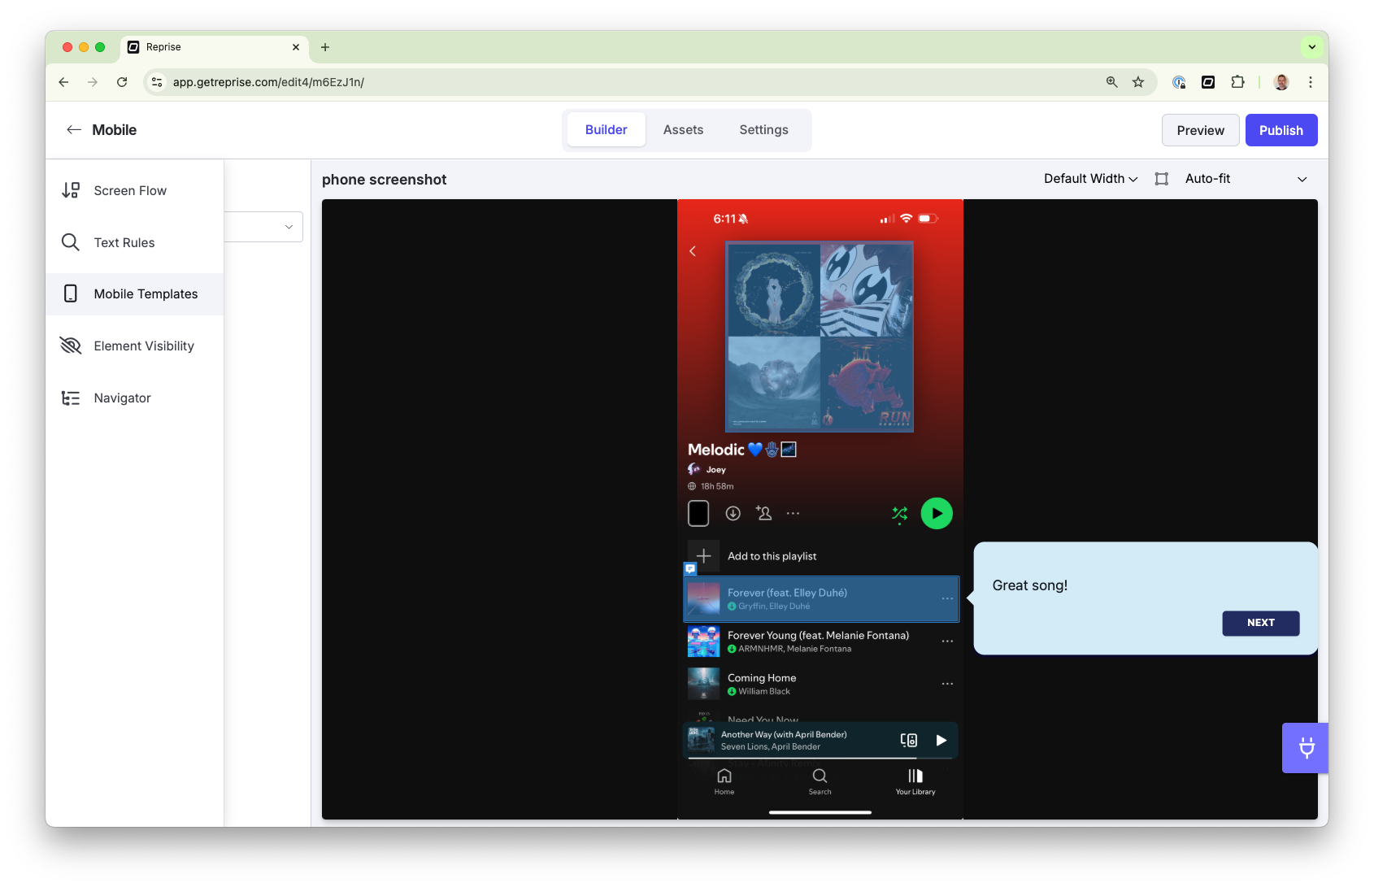Open Element Visibility panel
This screenshot has width=1374, height=887.
[x=134, y=346]
